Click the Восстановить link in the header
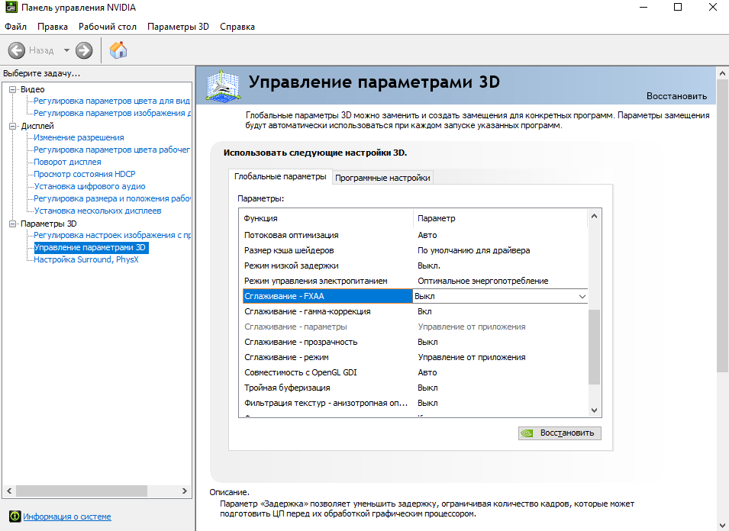Viewport: 729px width, 531px height. [676, 96]
